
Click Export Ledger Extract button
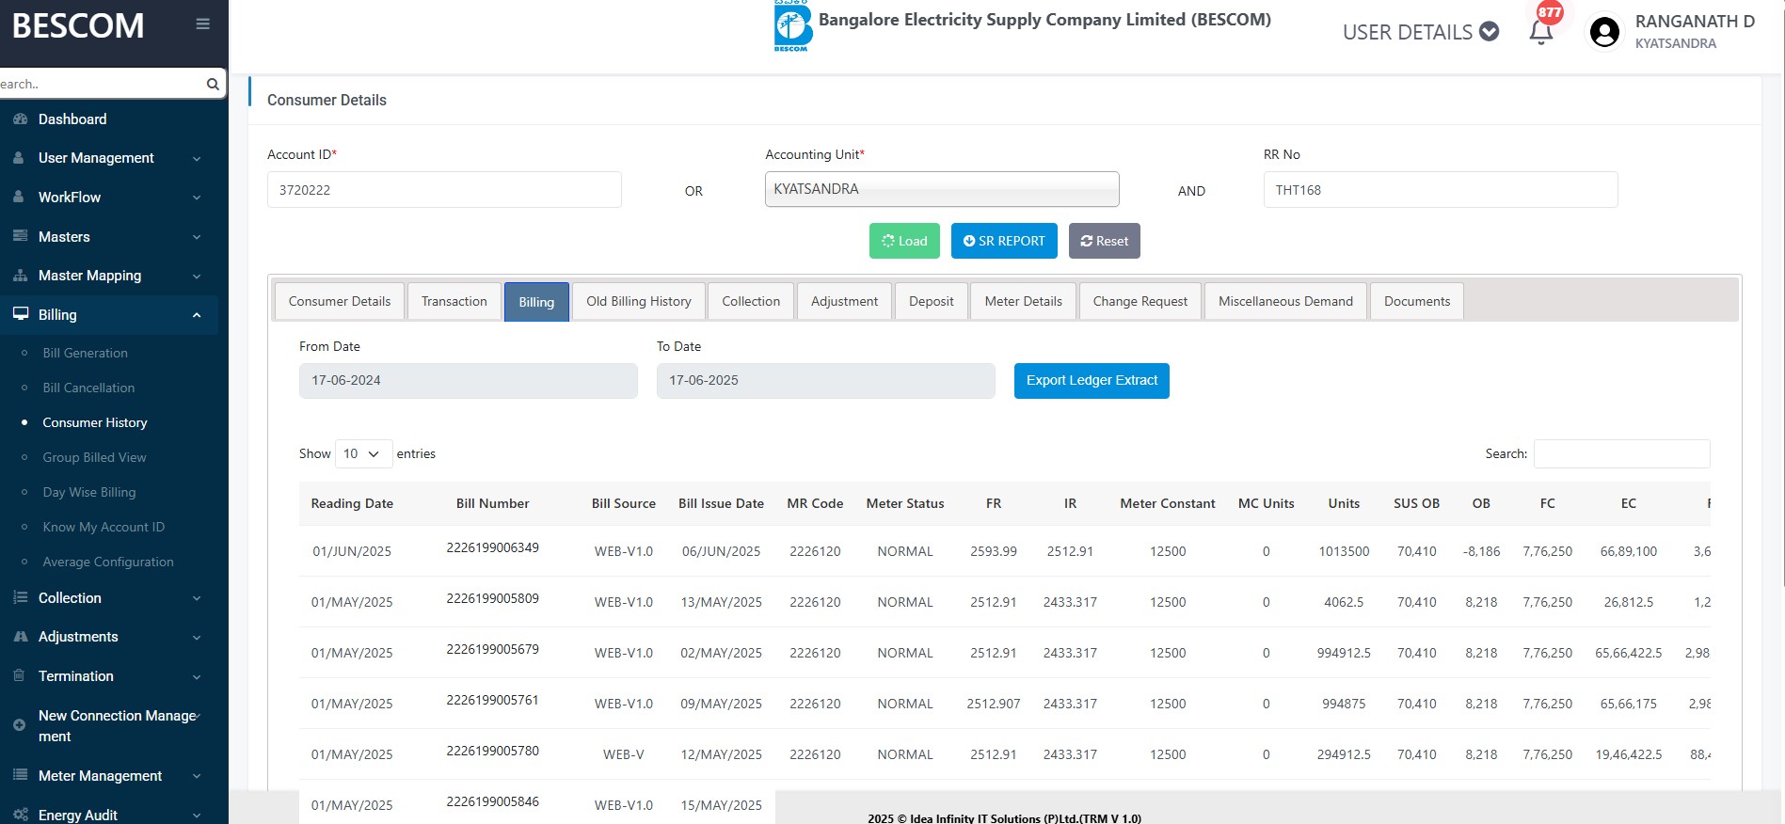1092,381
